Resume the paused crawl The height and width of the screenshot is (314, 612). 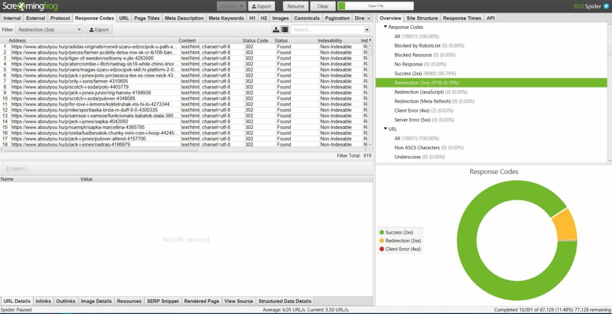click(x=295, y=6)
